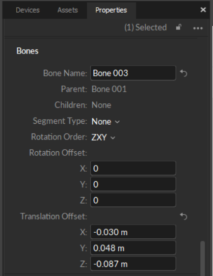Open the Segment Type dropdown

point(105,122)
